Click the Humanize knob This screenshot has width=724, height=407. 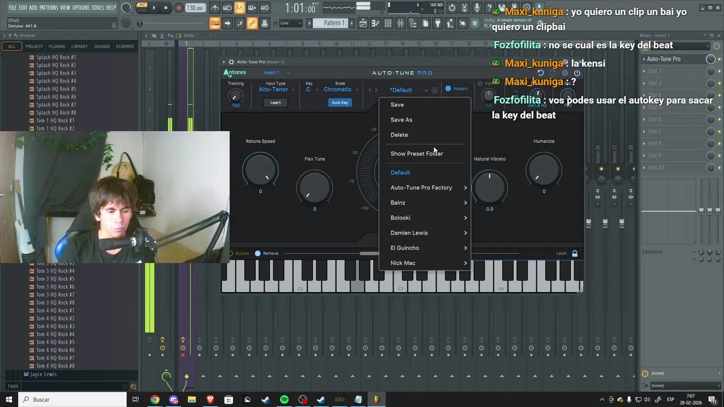544,170
